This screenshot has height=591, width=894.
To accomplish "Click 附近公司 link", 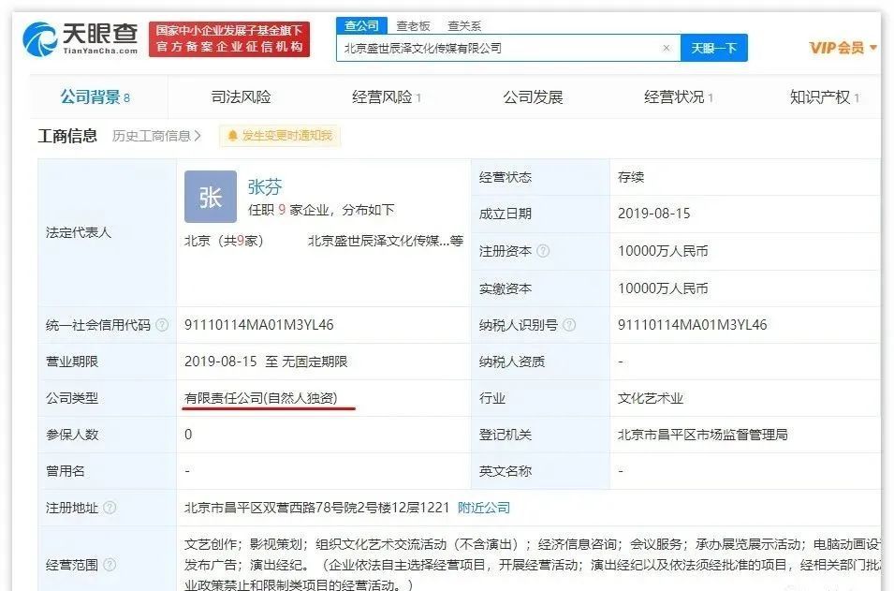I will 483,508.
